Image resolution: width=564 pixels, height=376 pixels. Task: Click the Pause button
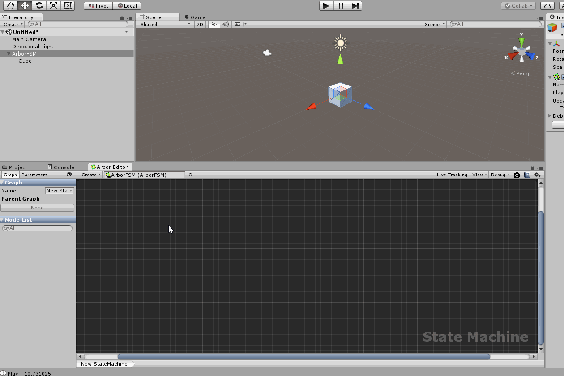341,6
